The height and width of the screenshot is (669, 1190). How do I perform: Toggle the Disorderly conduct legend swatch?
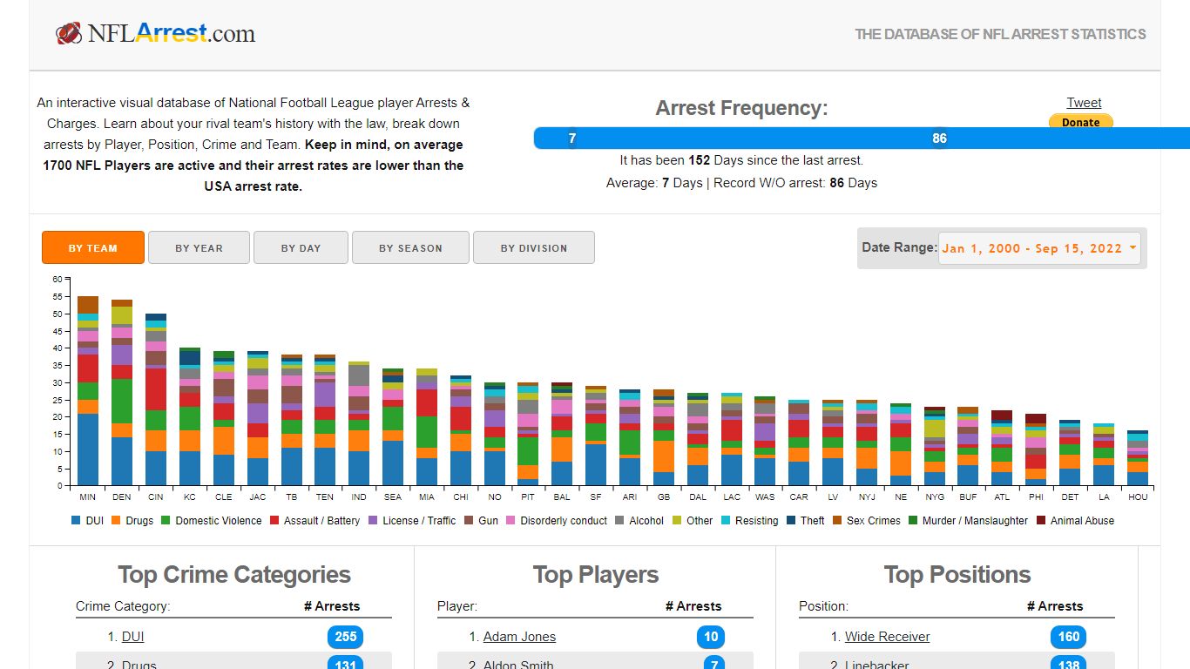point(511,520)
